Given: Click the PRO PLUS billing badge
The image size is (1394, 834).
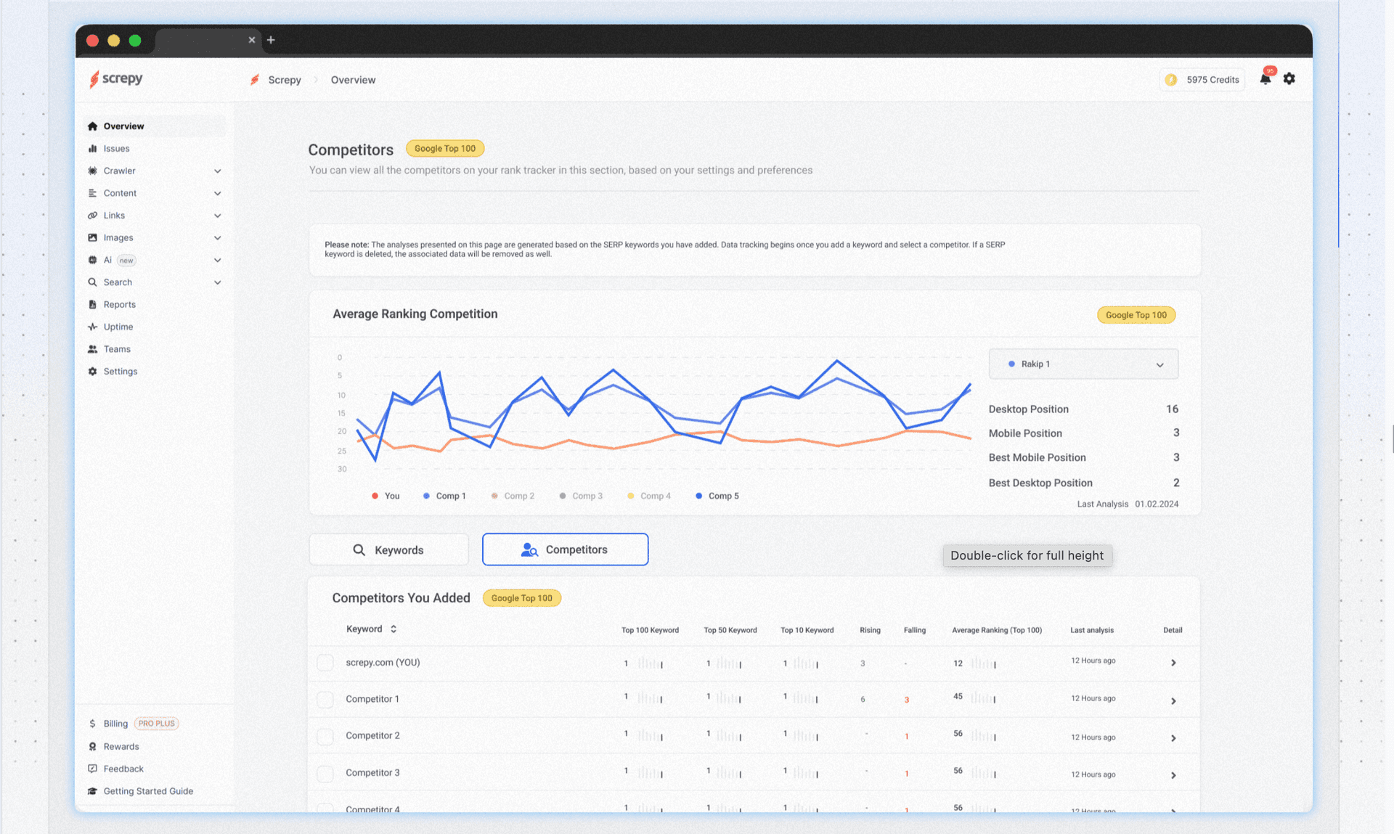Looking at the screenshot, I should 157,724.
